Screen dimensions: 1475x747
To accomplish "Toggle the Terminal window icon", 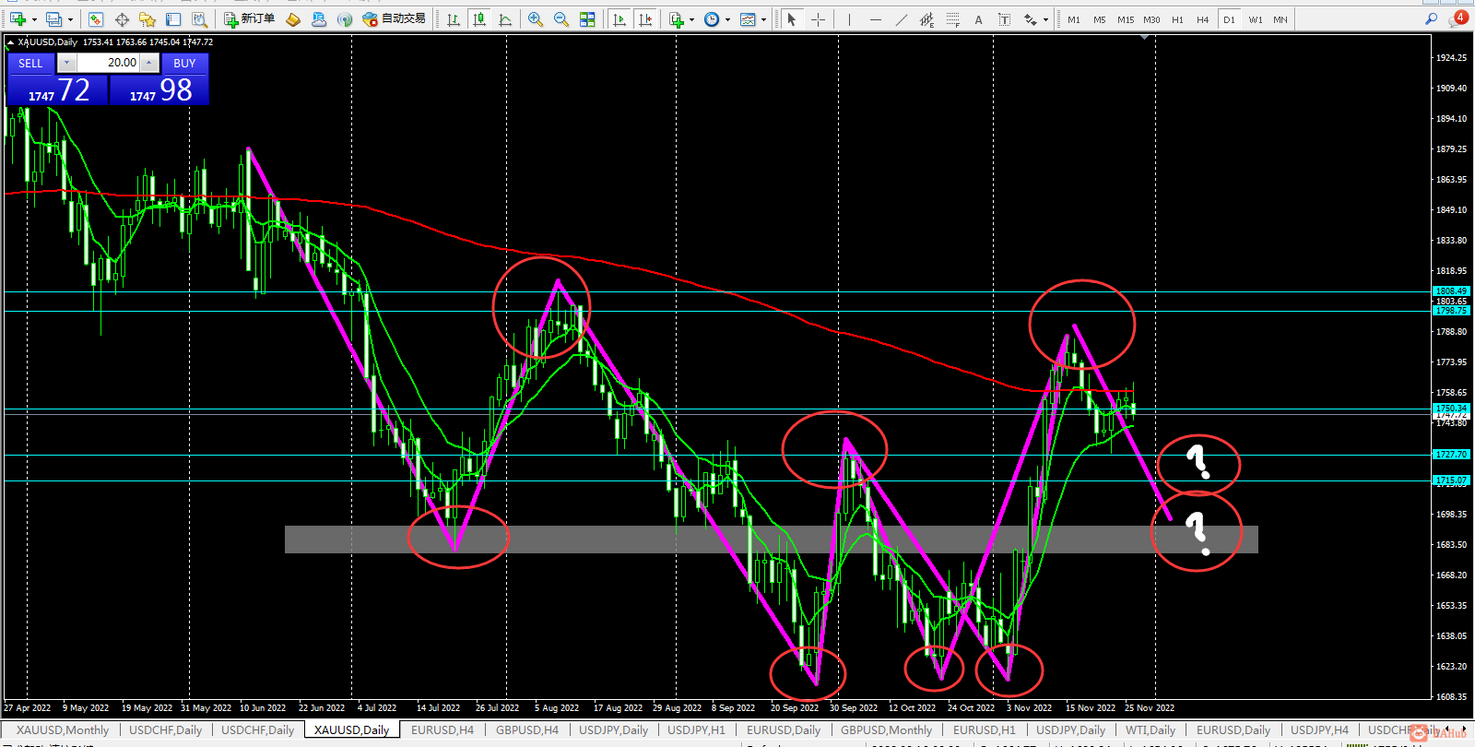I will (x=173, y=19).
